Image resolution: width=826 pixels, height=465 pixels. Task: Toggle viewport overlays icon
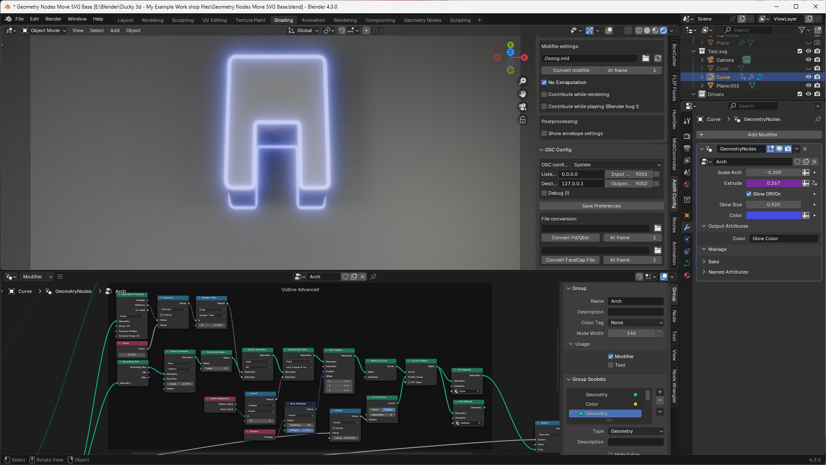609,30
